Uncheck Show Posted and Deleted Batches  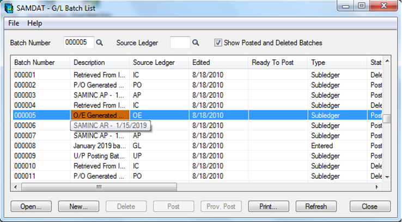pos(218,43)
